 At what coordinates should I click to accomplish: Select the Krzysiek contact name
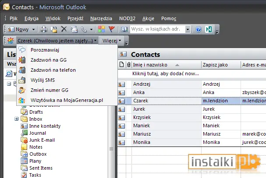click(142, 117)
